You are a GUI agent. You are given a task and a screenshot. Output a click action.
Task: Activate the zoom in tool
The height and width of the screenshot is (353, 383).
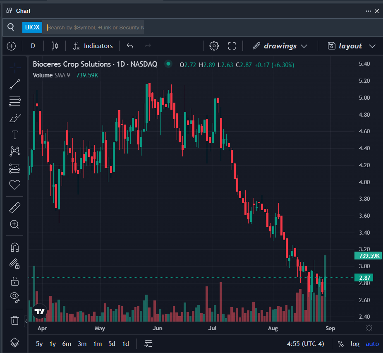14,224
